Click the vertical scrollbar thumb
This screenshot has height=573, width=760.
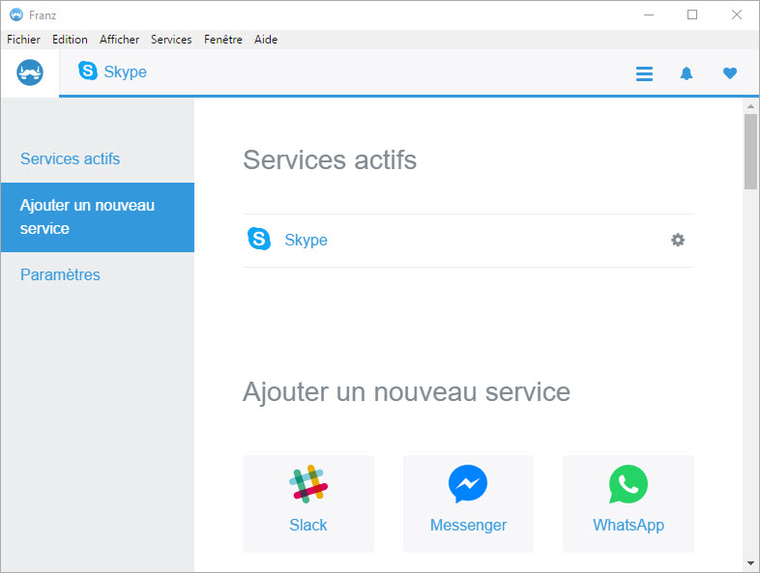tap(750, 152)
